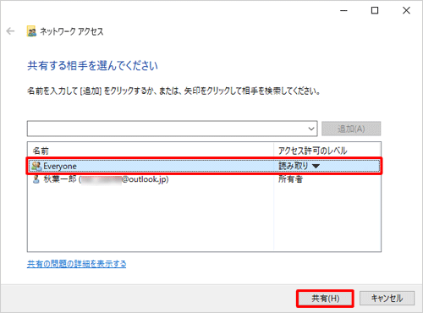This screenshot has width=423, height=313.
Task: Click the キャンセル button
Action: coord(387,299)
